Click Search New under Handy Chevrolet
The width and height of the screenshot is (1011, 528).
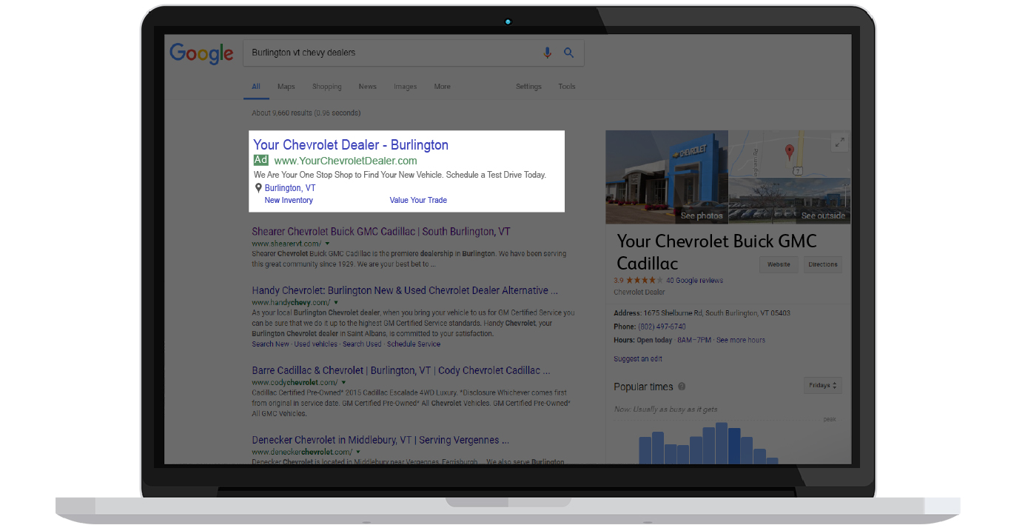270,344
